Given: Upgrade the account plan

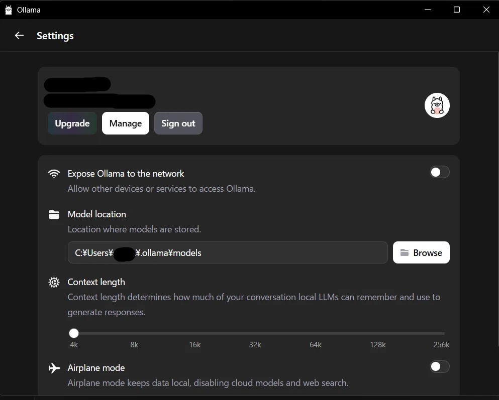Looking at the screenshot, I should 72,123.
